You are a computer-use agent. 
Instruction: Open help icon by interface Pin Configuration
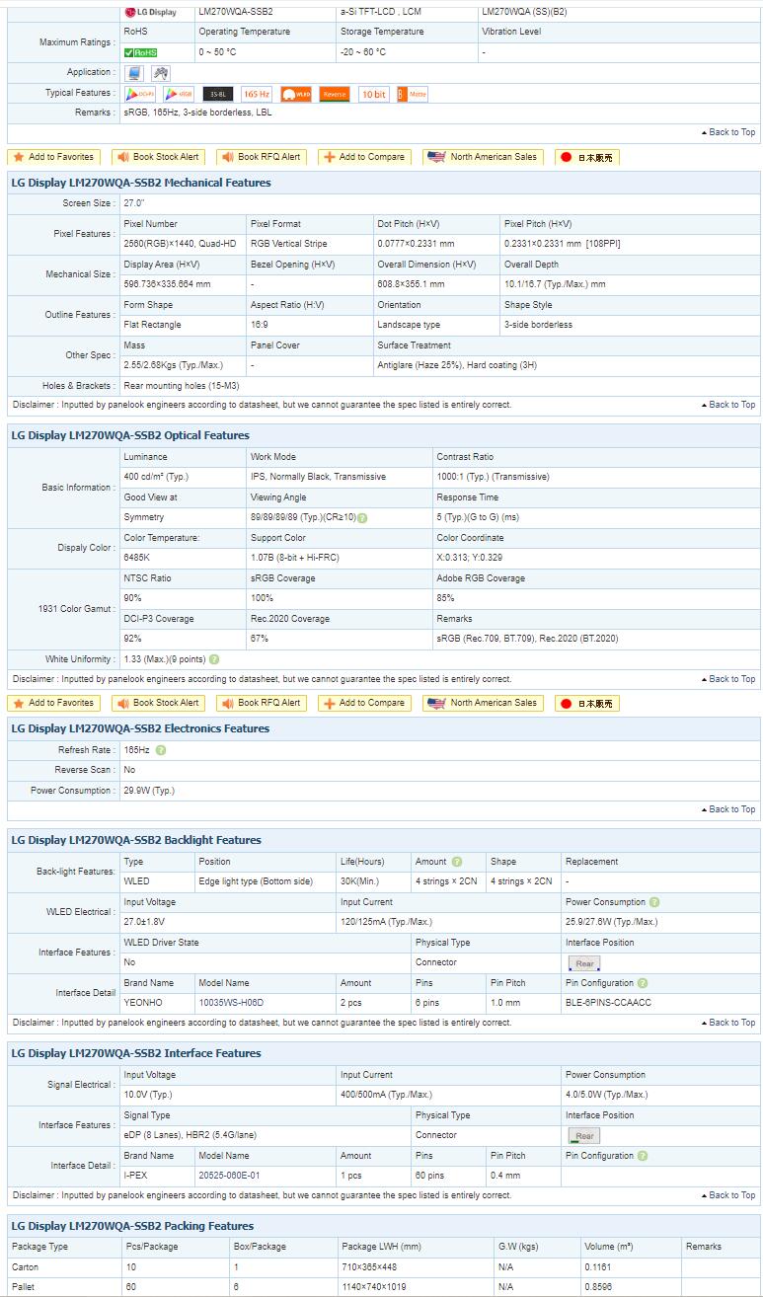(644, 1156)
